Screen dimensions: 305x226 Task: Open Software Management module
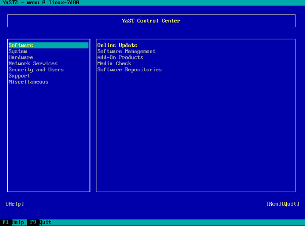pyautogui.click(x=126, y=51)
